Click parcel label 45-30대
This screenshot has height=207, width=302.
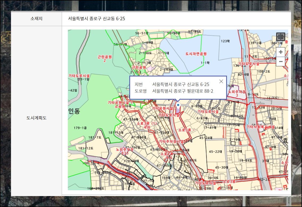pos(221,167)
